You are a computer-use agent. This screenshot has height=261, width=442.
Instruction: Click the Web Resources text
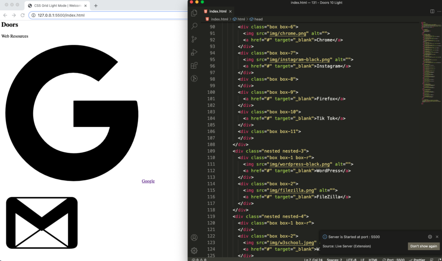15,36
